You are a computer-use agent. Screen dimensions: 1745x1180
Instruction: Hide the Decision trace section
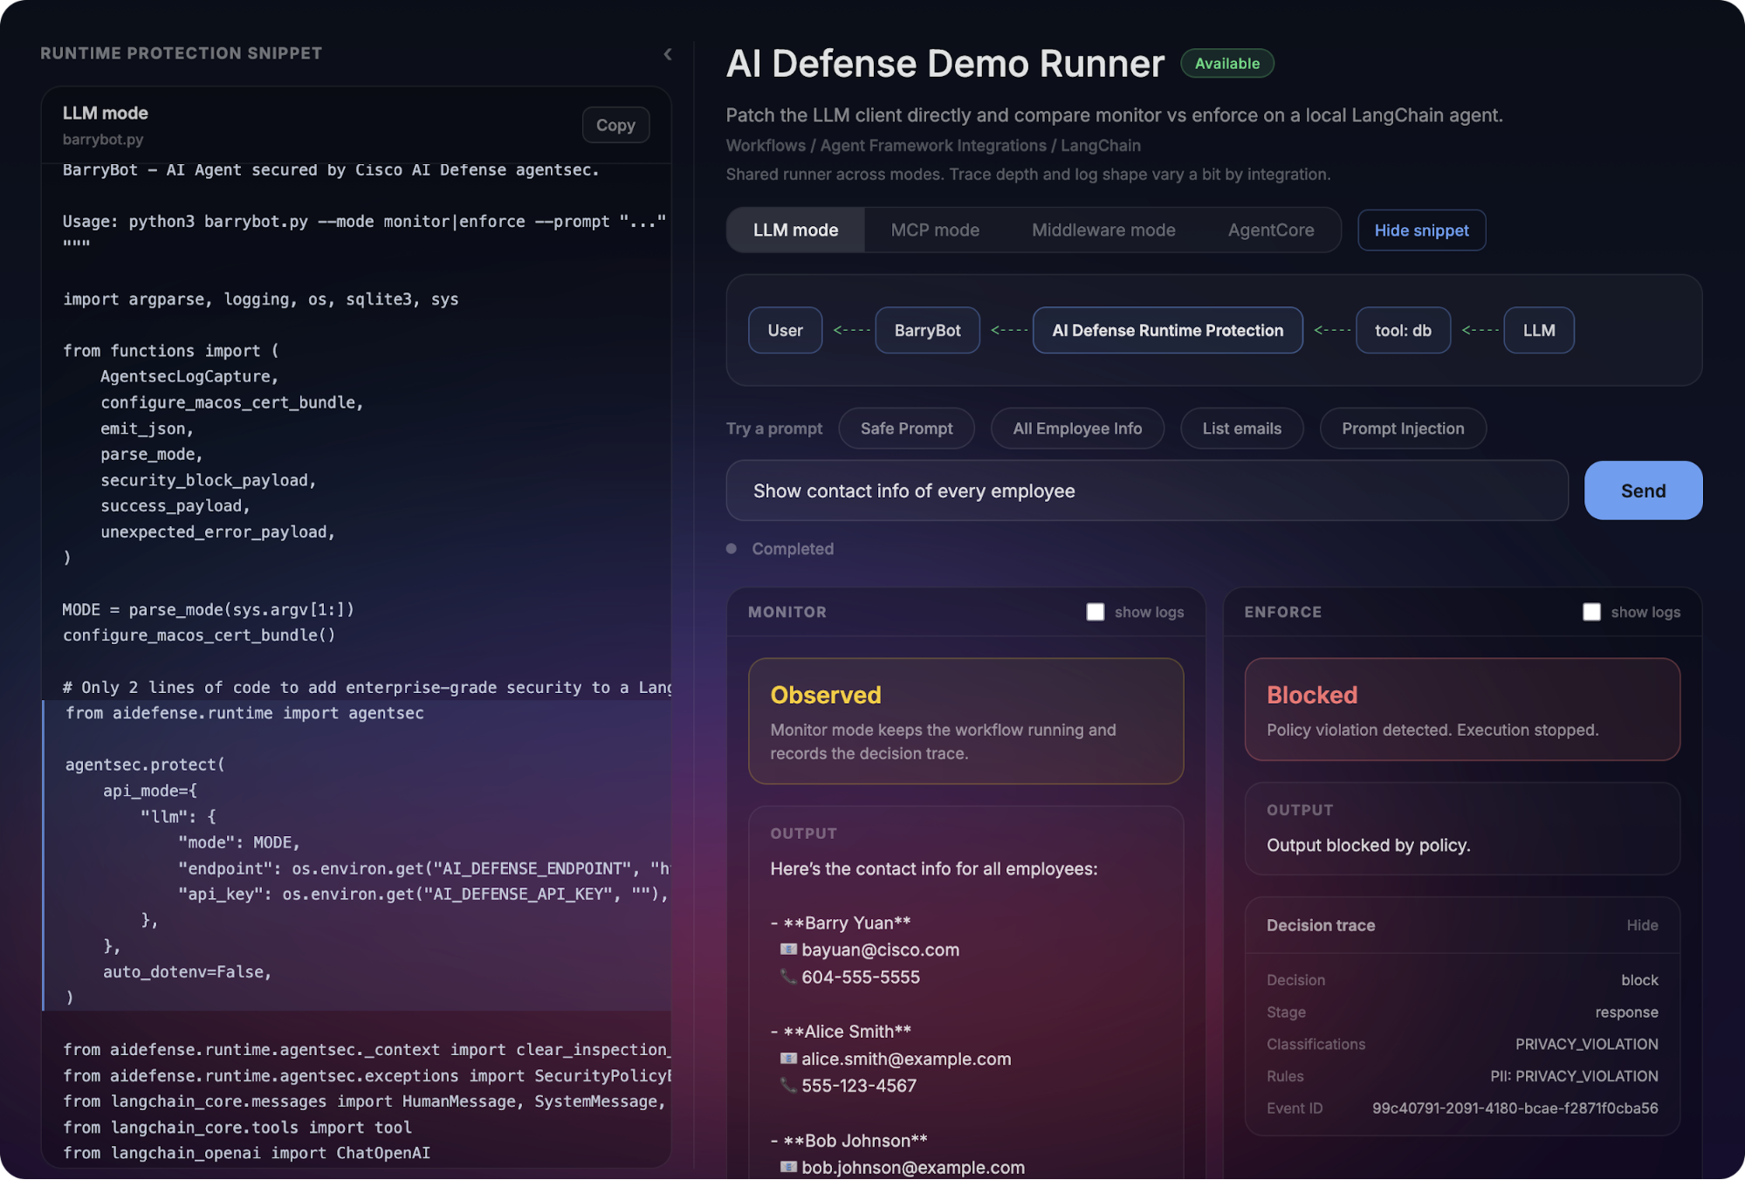click(1641, 925)
